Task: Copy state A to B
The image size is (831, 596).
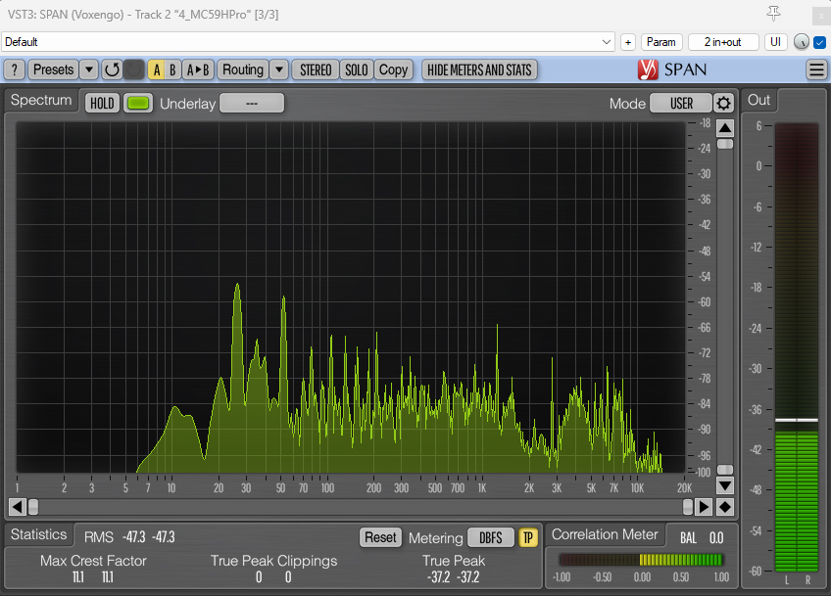Action: click(199, 69)
